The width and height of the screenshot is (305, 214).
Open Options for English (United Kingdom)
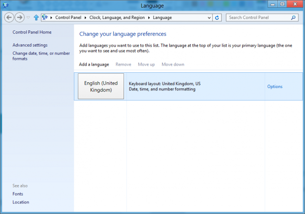point(274,87)
